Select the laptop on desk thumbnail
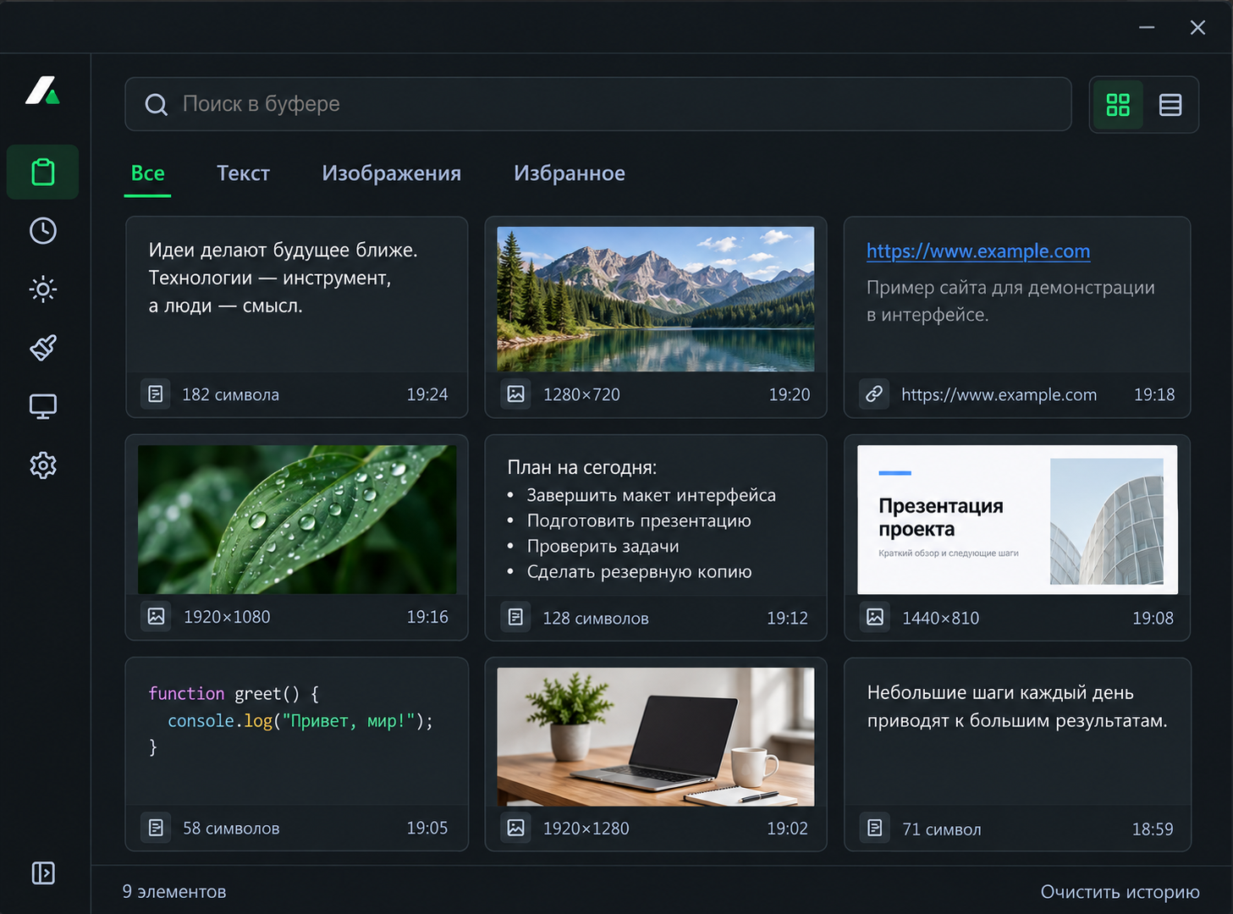 pos(656,737)
